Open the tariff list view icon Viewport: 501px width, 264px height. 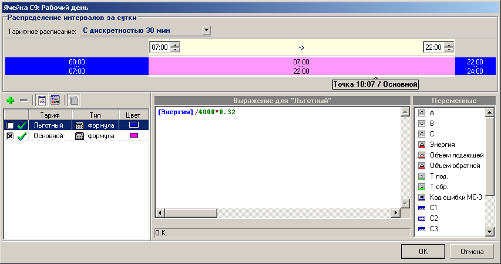click(x=55, y=100)
